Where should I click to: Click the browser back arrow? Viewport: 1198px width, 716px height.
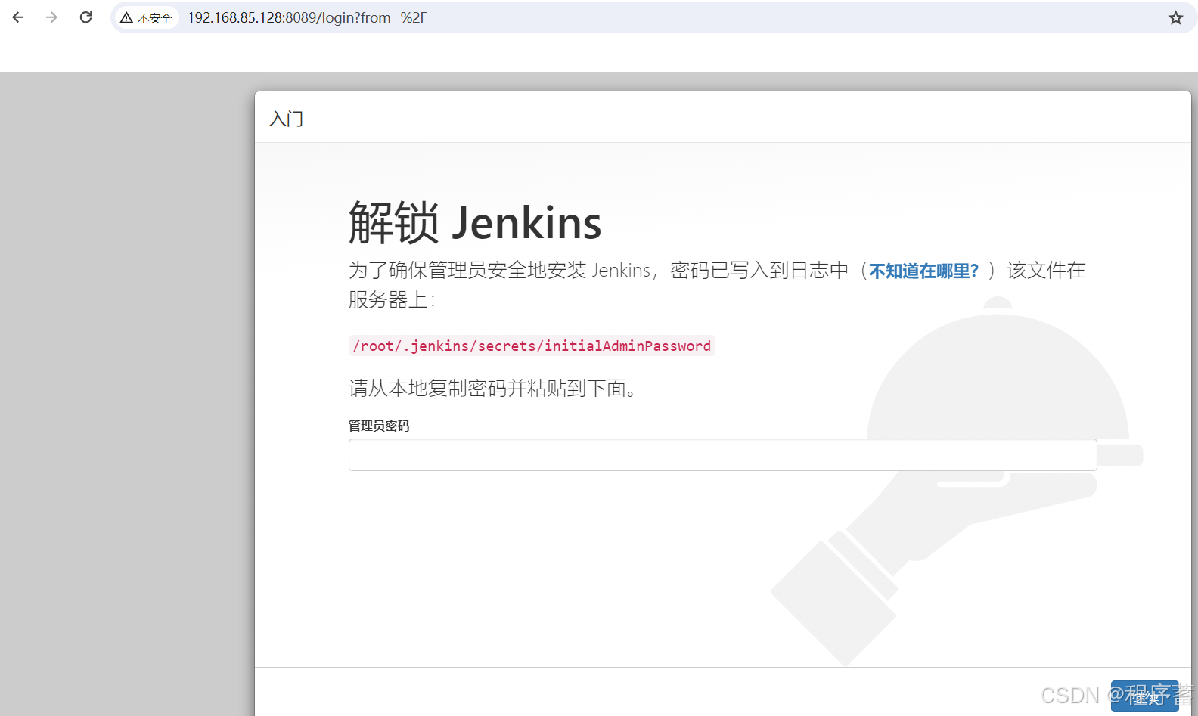(18, 17)
